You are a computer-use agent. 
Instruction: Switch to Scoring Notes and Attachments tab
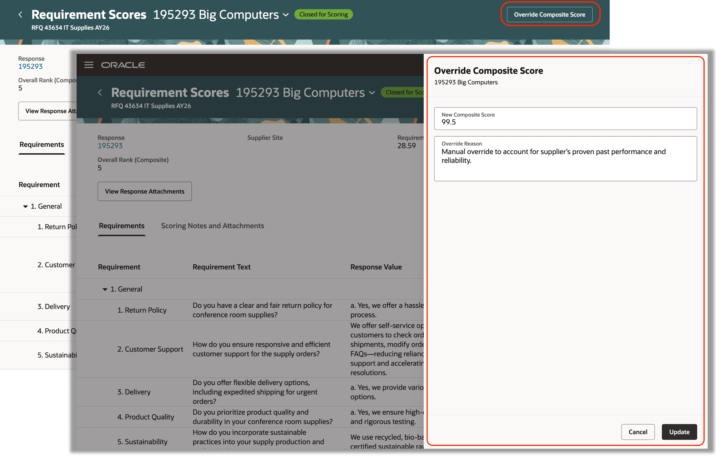[x=212, y=226]
